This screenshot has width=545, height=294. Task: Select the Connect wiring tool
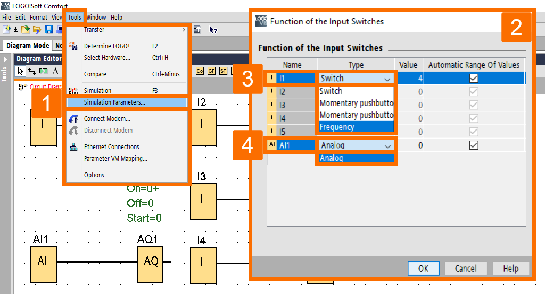click(32, 71)
